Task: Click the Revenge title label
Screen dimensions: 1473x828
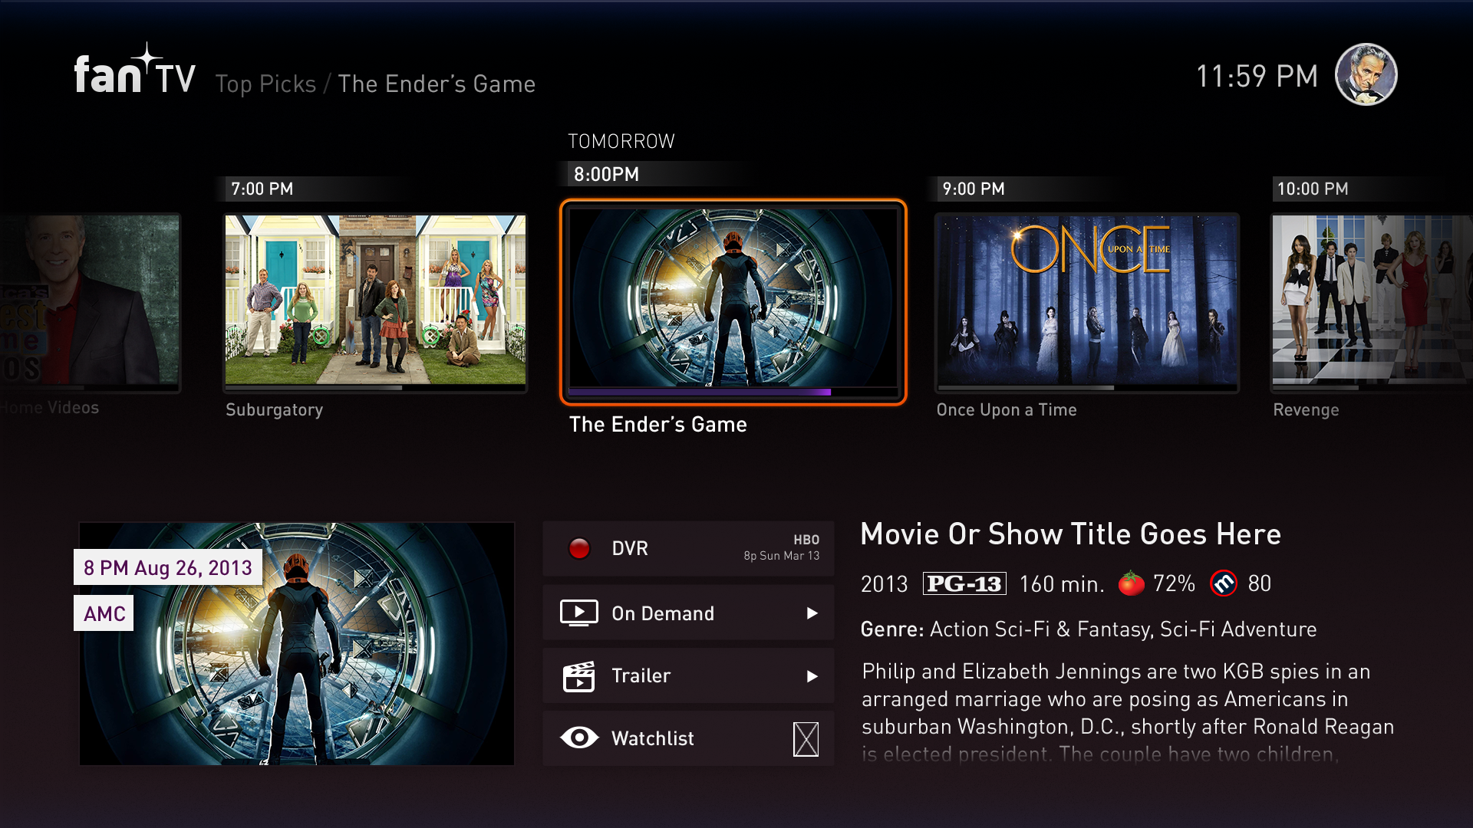Action: (x=1306, y=410)
